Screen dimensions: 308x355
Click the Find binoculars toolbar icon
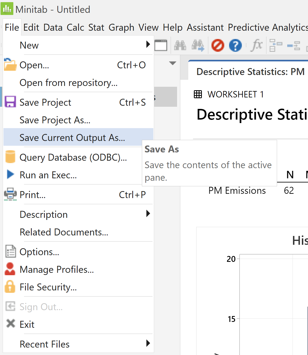(180, 45)
